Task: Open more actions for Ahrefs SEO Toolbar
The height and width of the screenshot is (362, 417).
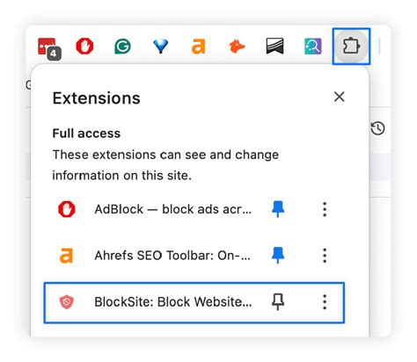Action: point(325,256)
